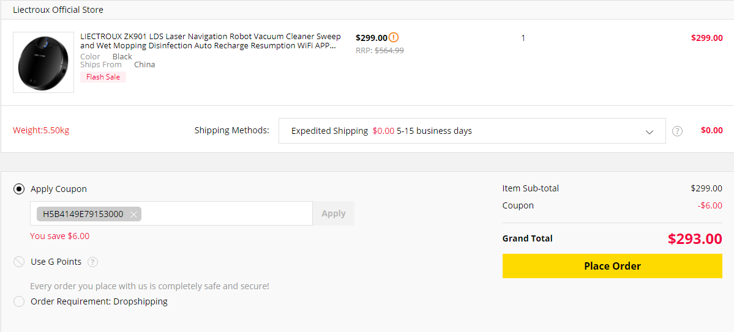Screen dimensions: 734x332
Task: Click the G Points help question mark
Action: pos(92,262)
